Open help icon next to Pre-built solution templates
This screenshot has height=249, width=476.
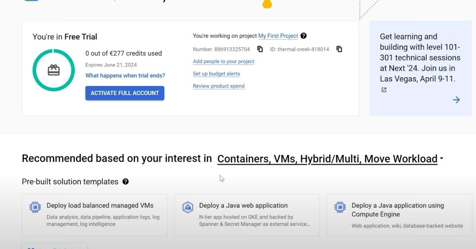pyautogui.click(x=125, y=182)
